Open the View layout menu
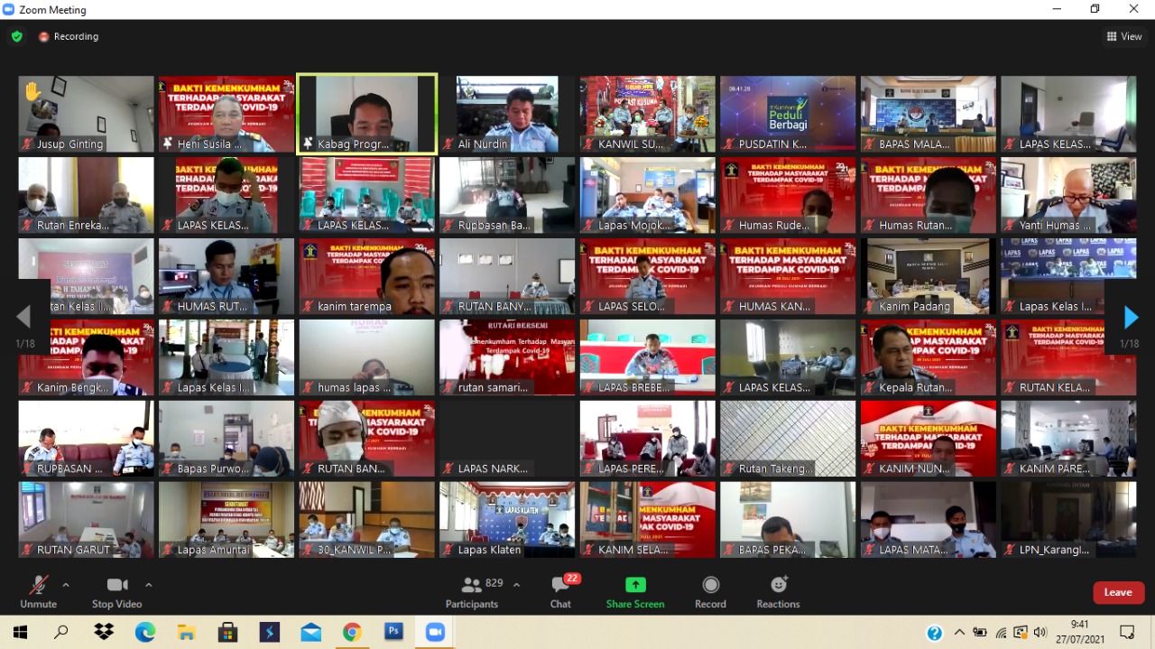Screen dimensions: 1155x649 coord(1124,37)
